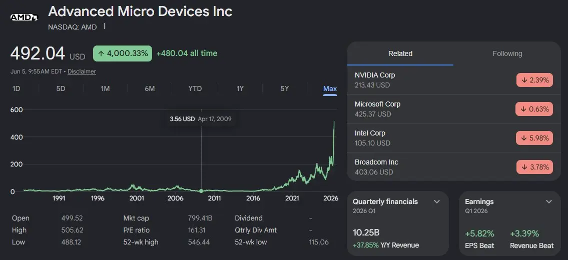Viewport: 568px width, 260px height.
Task: Click Microsoft's red 0.63% change badge
Action: click(534, 109)
